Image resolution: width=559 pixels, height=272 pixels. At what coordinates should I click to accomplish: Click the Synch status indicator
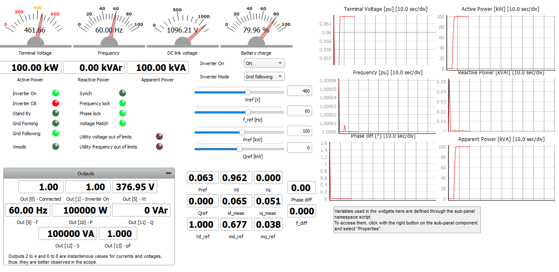tap(123, 93)
